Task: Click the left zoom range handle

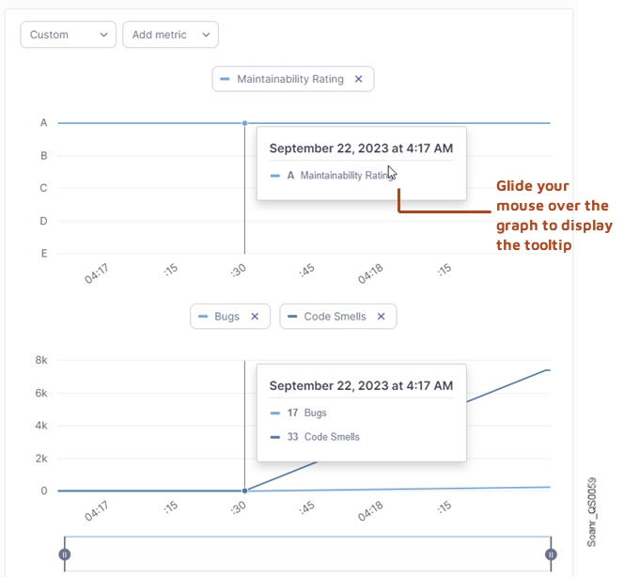Action: coord(65,554)
